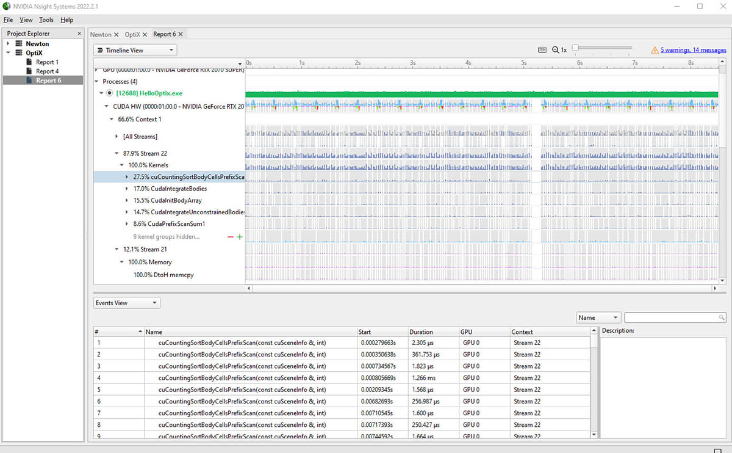Image resolution: width=732 pixels, height=453 pixels.
Task: Click the Report 1 document icon
Action: 30,62
